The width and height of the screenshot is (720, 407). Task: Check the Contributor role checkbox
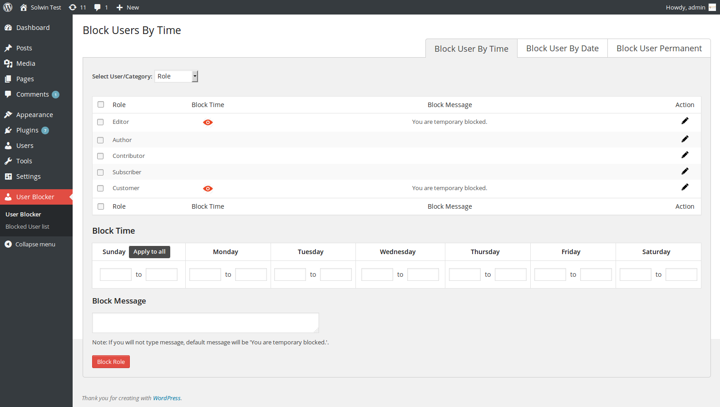pyautogui.click(x=100, y=156)
